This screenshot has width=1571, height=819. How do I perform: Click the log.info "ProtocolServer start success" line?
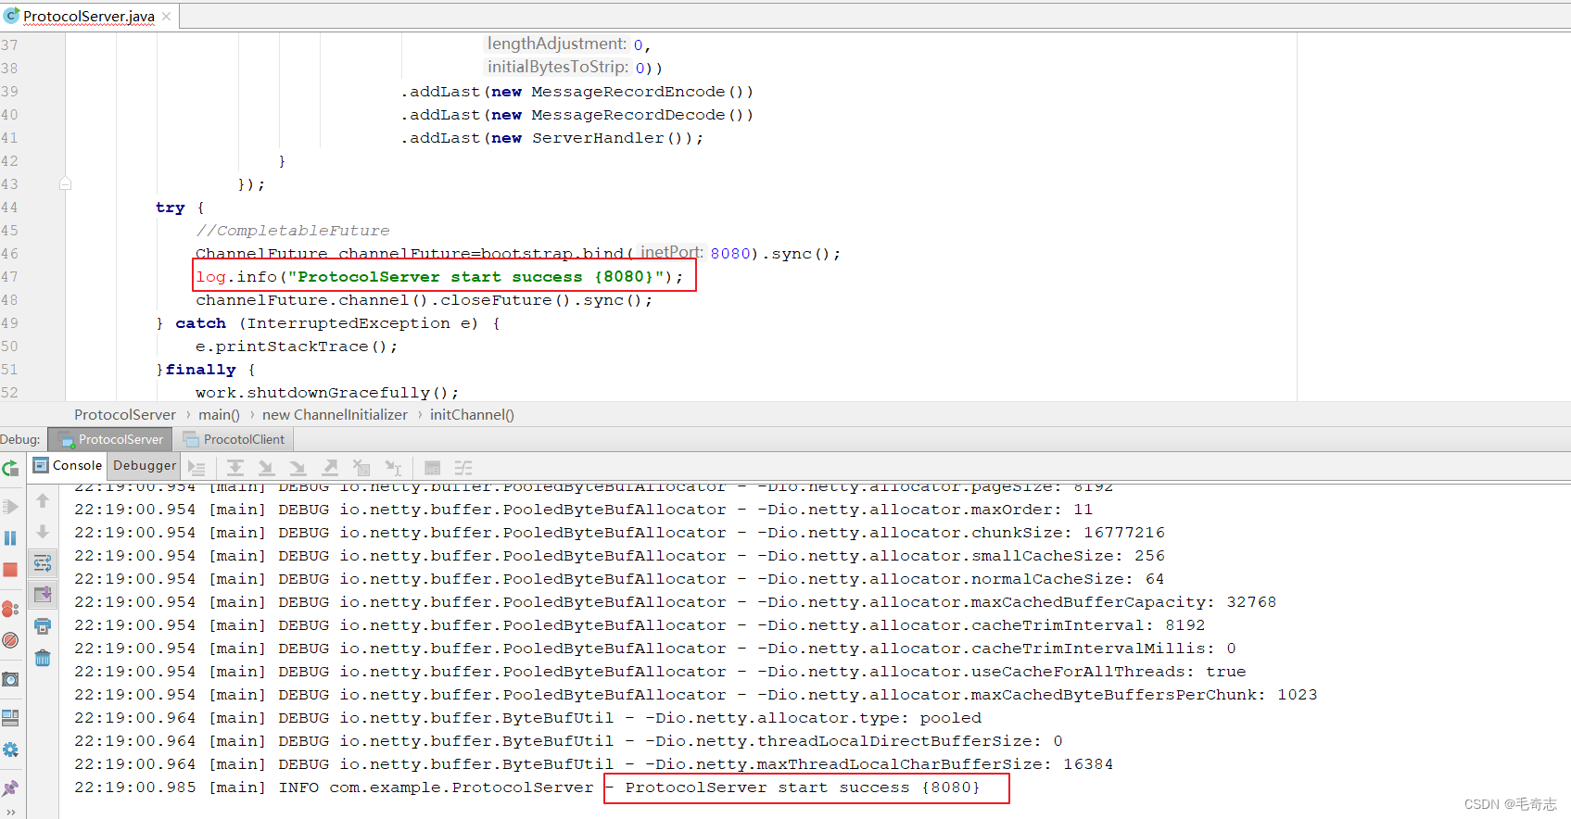pos(439,277)
